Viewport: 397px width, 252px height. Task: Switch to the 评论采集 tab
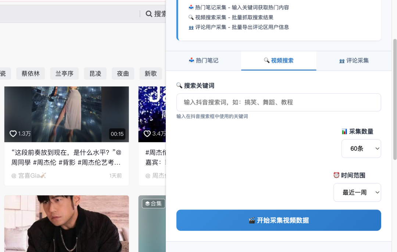354,60
